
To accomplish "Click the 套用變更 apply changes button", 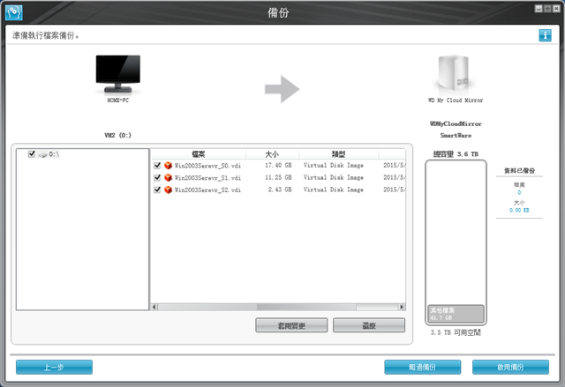I will (291, 325).
